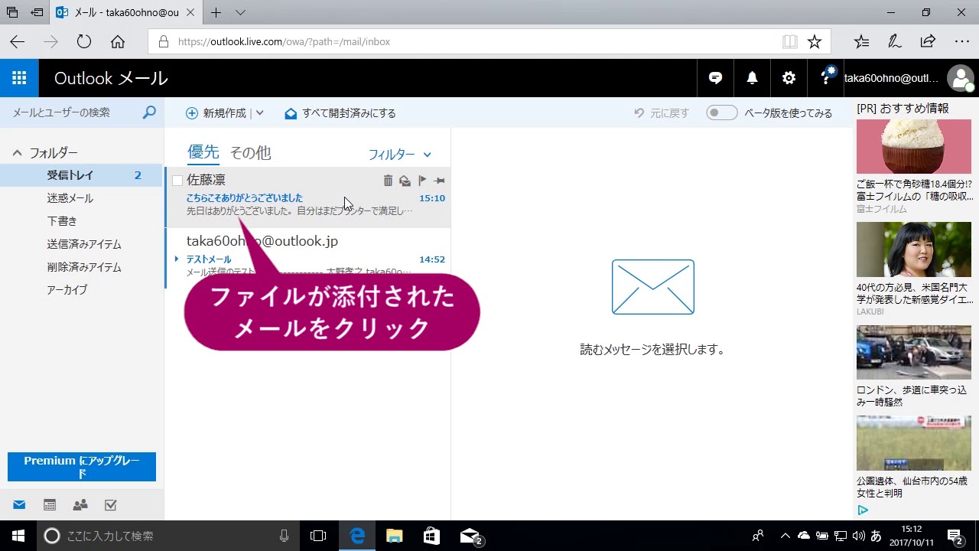Flag the 佐藤凛 message

tap(422, 181)
